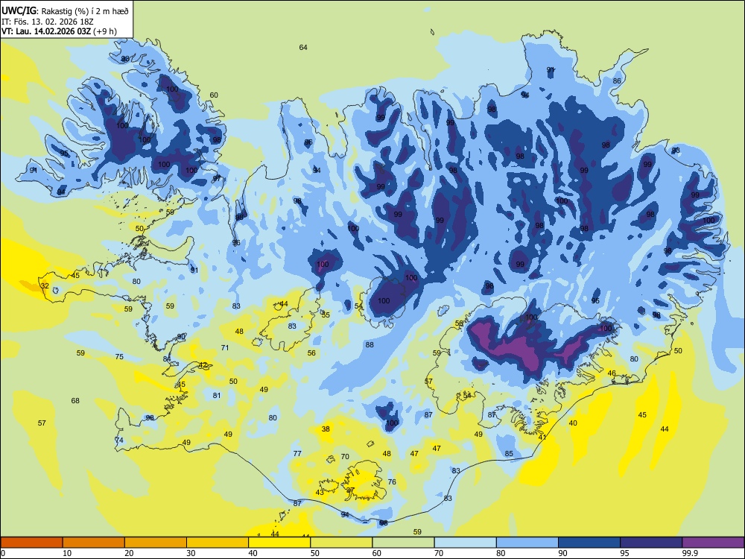Viewport: 745px width, 559px height.
Task: Click the legend scale label 99.9
Action: click(x=690, y=553)
